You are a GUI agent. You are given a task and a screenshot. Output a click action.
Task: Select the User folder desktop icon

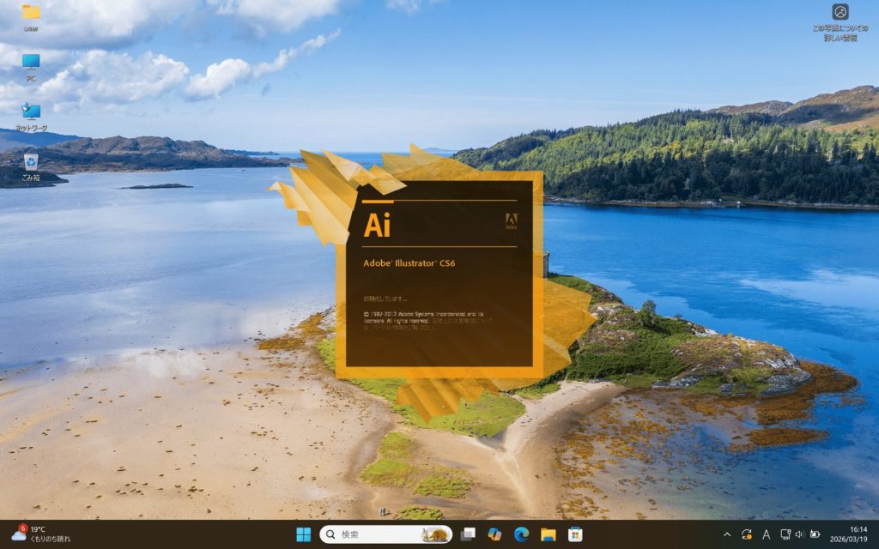point(31,16)
